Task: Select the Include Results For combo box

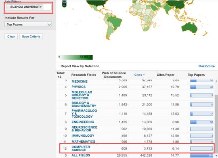Action: (28, 25)
